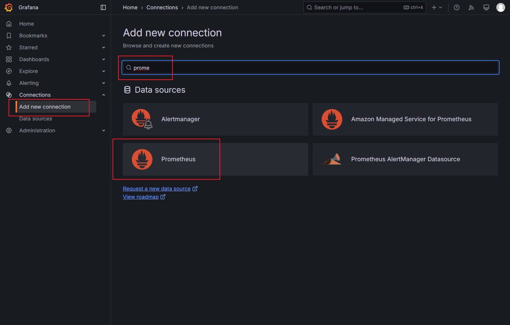510x325 pixels.
Task: Click the Prometheus AlertManager Datasource logo
Action: [332, 159]
